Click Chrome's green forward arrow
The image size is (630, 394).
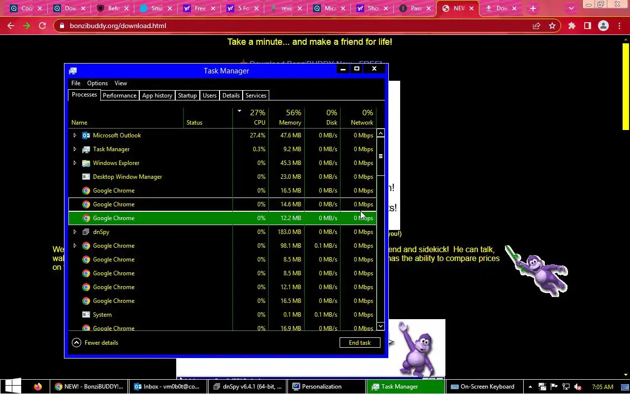click(27, 26)
